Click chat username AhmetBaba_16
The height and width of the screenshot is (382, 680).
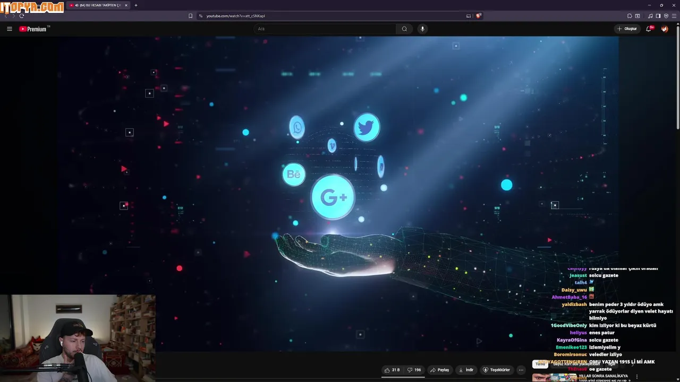coord(569,297)
